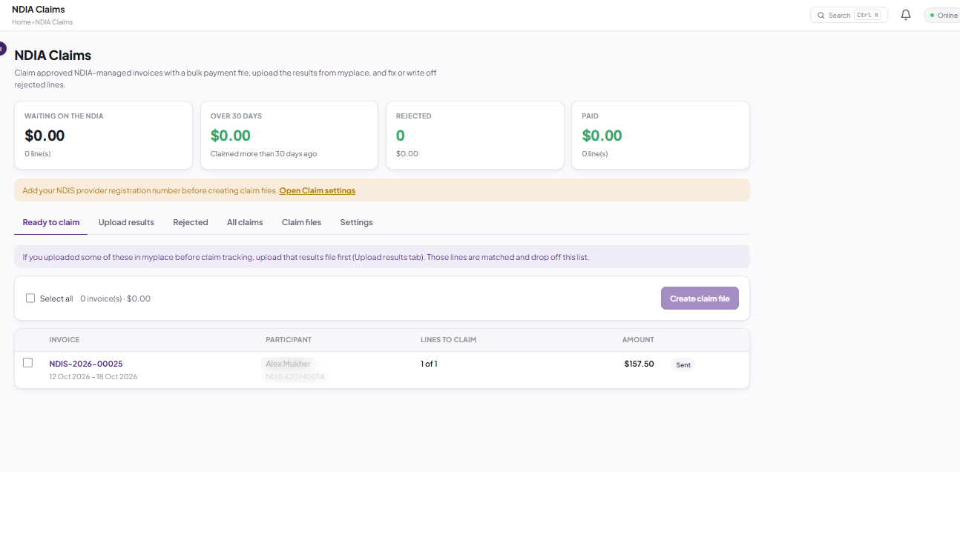This screenshot has width=960, height=537.
Task: Tick the Select all checkbox
Action: coord(30,298)
